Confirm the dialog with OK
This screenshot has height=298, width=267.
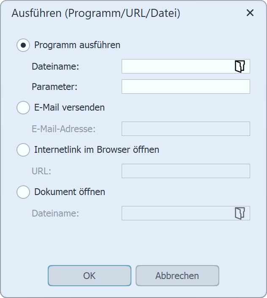coord(90,276)
